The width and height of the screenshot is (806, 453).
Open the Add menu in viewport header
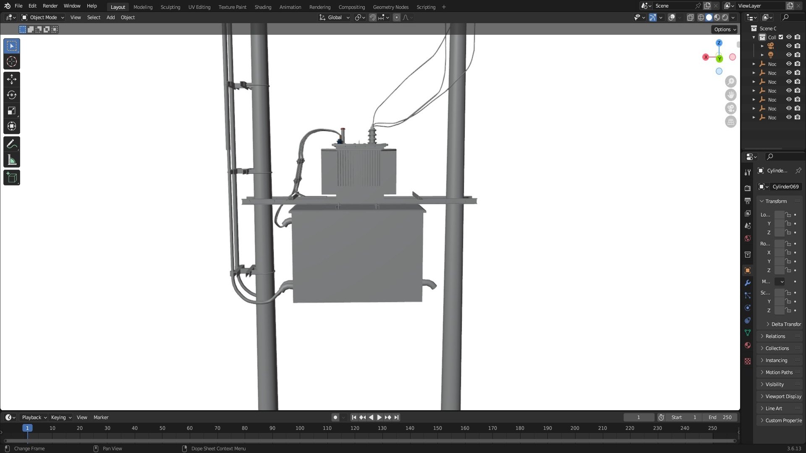tap(110, 18)
